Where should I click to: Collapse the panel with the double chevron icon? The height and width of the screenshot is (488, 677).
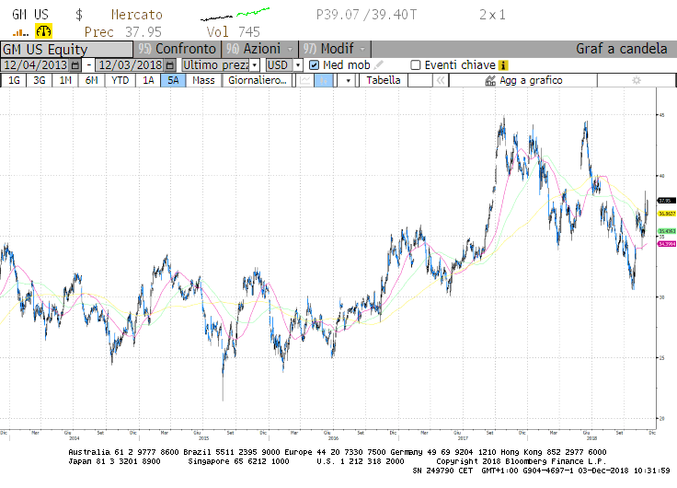[440, 80]
